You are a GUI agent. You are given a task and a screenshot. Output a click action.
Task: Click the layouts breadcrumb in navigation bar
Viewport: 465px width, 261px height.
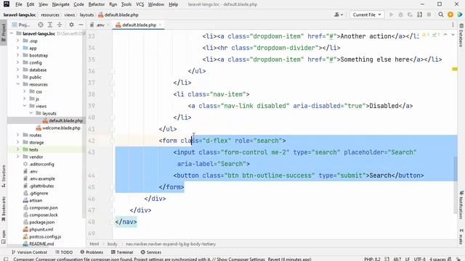tap(86, 14)
